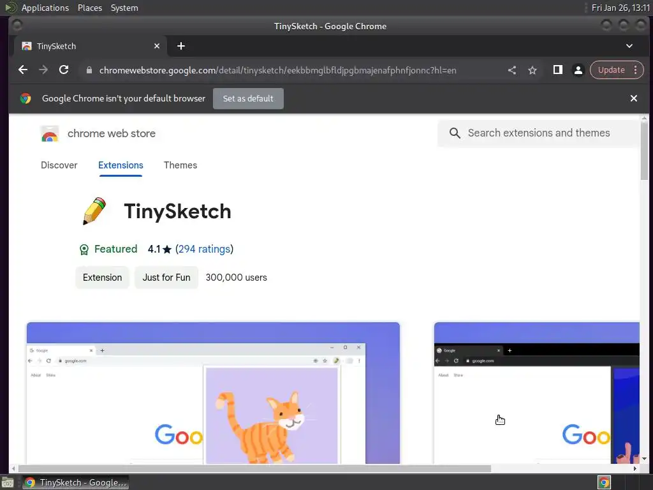Switch to the Extensions tab
The width and height of the screenshot is (653, 490).
(121, 165)
